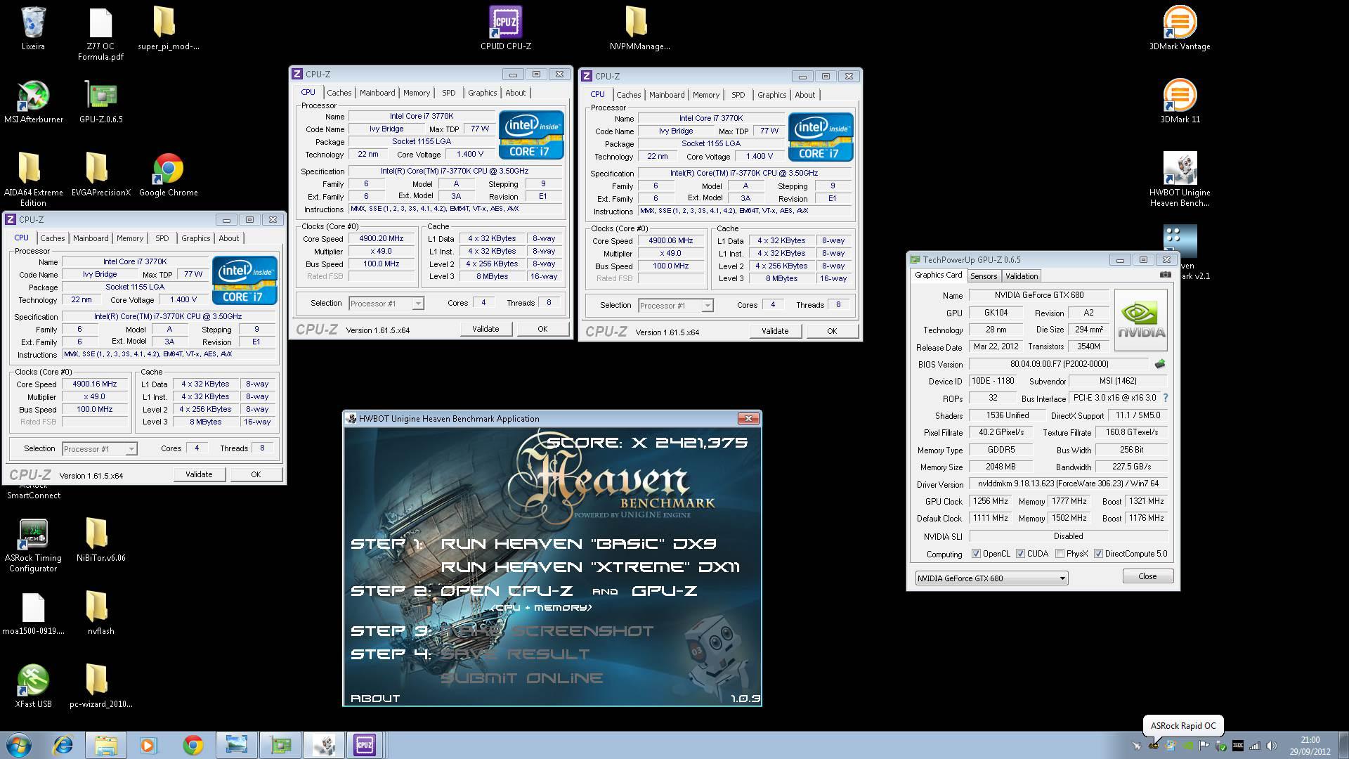Open moa1500-0919 file icon
The image size is (1349, 759).
(33, 613)
